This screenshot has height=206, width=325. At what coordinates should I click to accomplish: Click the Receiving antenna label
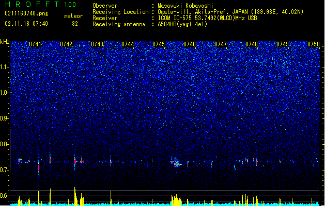point(119,24)
